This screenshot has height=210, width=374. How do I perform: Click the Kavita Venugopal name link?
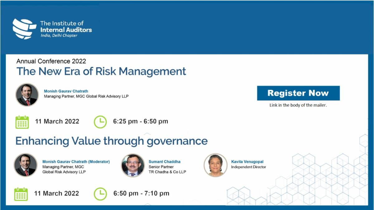[247, 162]
